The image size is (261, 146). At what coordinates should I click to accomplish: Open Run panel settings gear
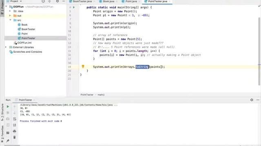(x=252, y=100)
